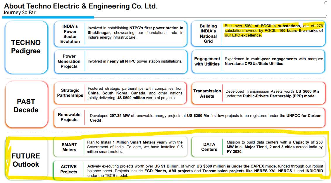Select the 'ACTIVE Projects' label

pos(69,169)
